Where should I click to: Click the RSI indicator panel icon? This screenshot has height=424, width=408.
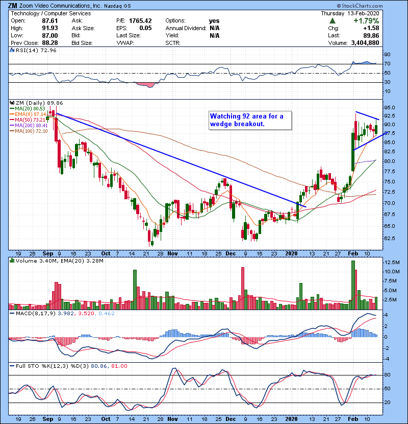tap(12, 50)
